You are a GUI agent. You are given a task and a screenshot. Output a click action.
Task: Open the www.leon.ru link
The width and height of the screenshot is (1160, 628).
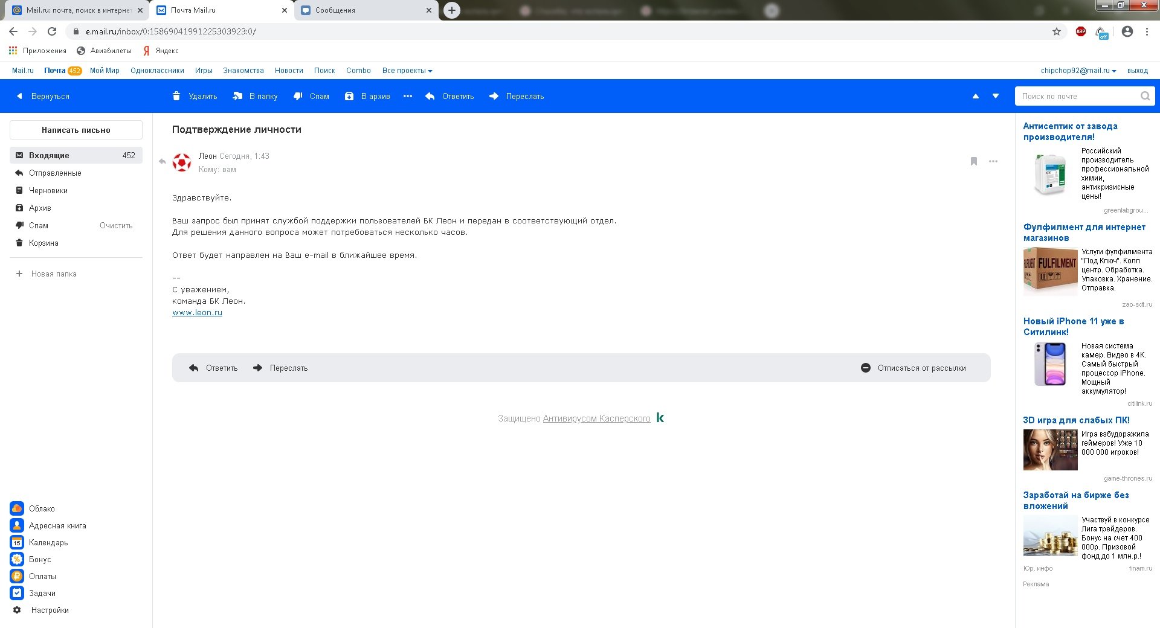(197, 313)
